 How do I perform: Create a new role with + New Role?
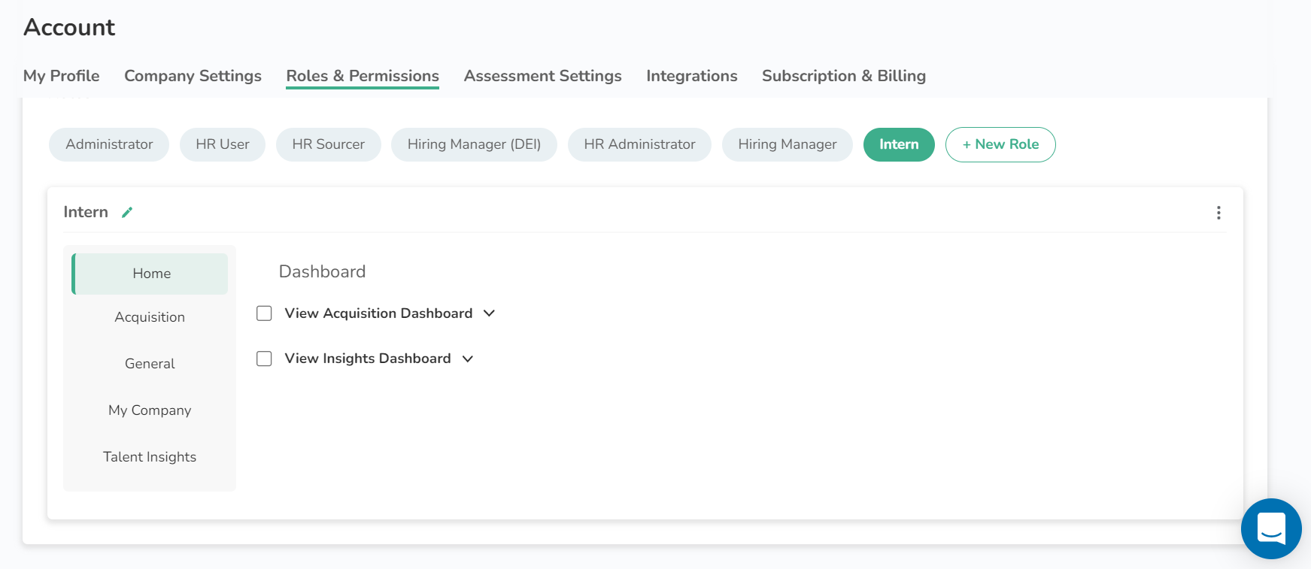(x=1000, y=144)
